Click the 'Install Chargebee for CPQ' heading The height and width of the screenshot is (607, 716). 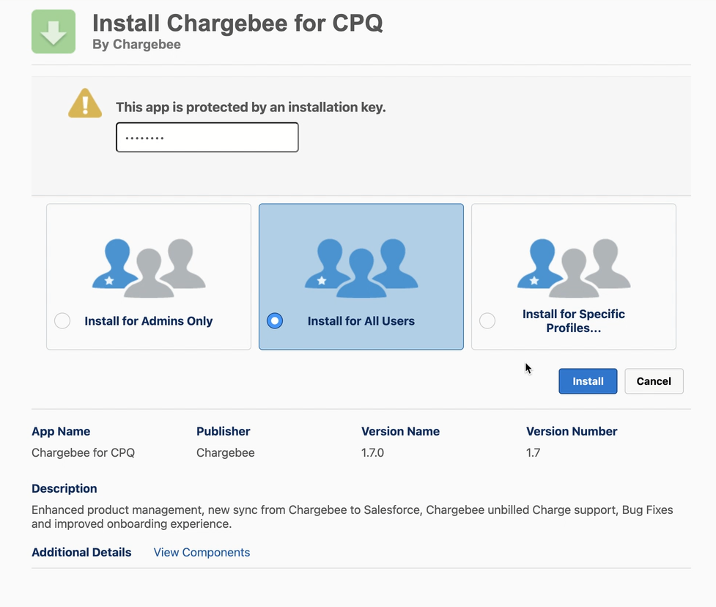[237, 22]
